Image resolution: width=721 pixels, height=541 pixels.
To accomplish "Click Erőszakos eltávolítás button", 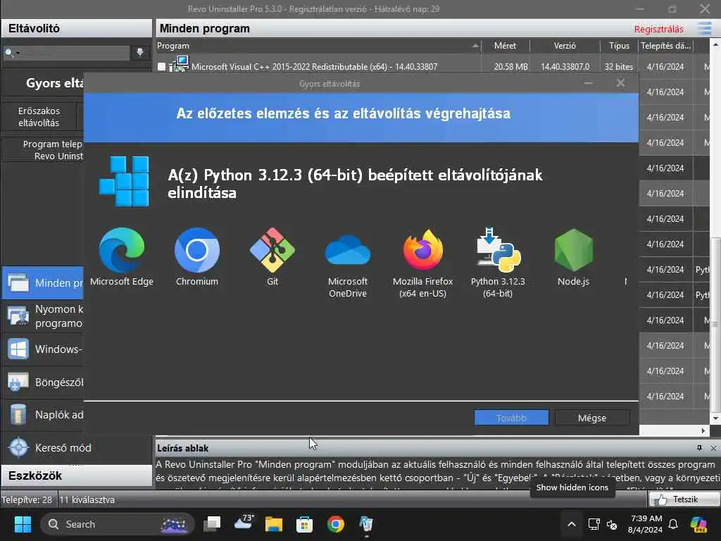I will point(39,117).
